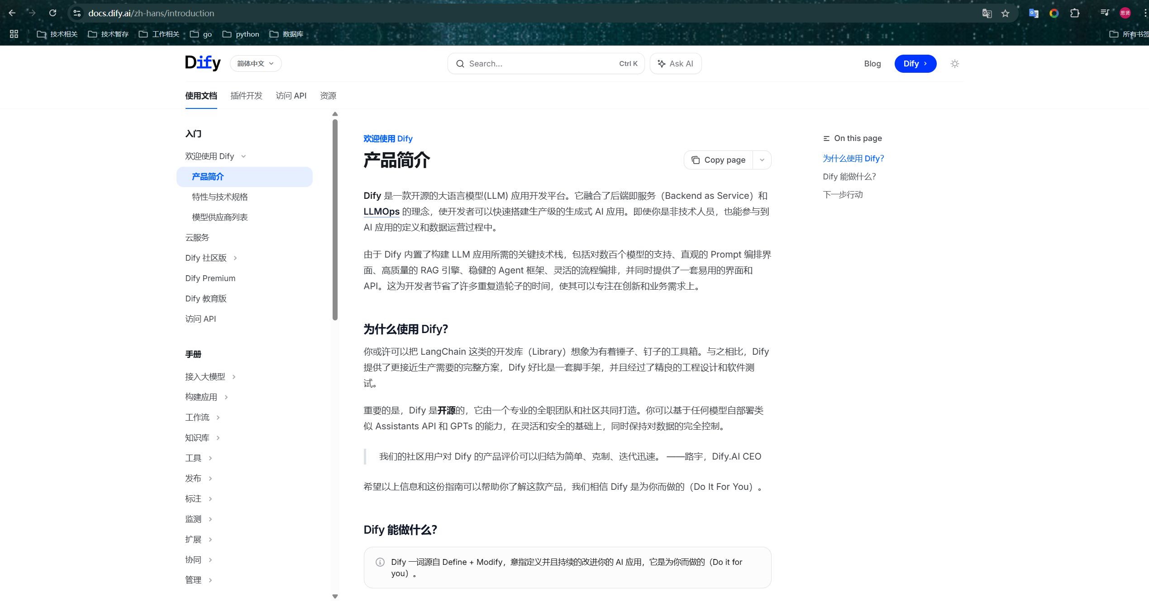
Task: Open Ask AI assistant
Action: (675, 64)
